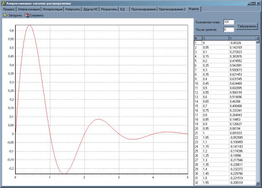Viewport: 262px width, 188px height.
Task: Click the Табулировать button
Action: click(x=247, y=26)
